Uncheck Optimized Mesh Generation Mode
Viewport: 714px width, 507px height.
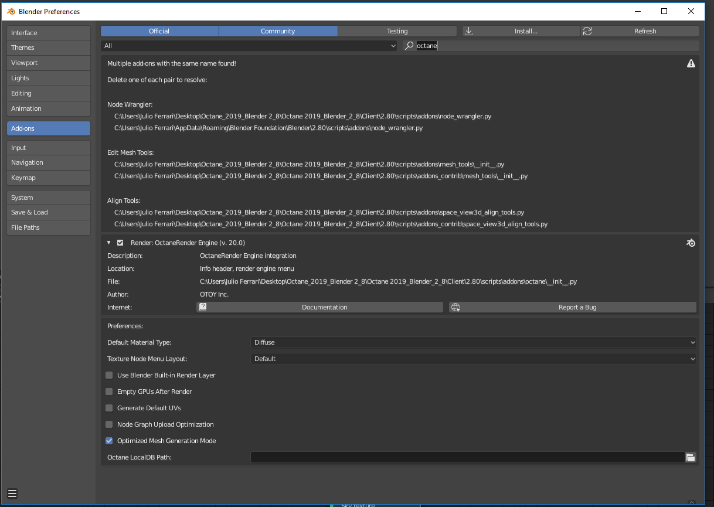[x=109, y=441]
